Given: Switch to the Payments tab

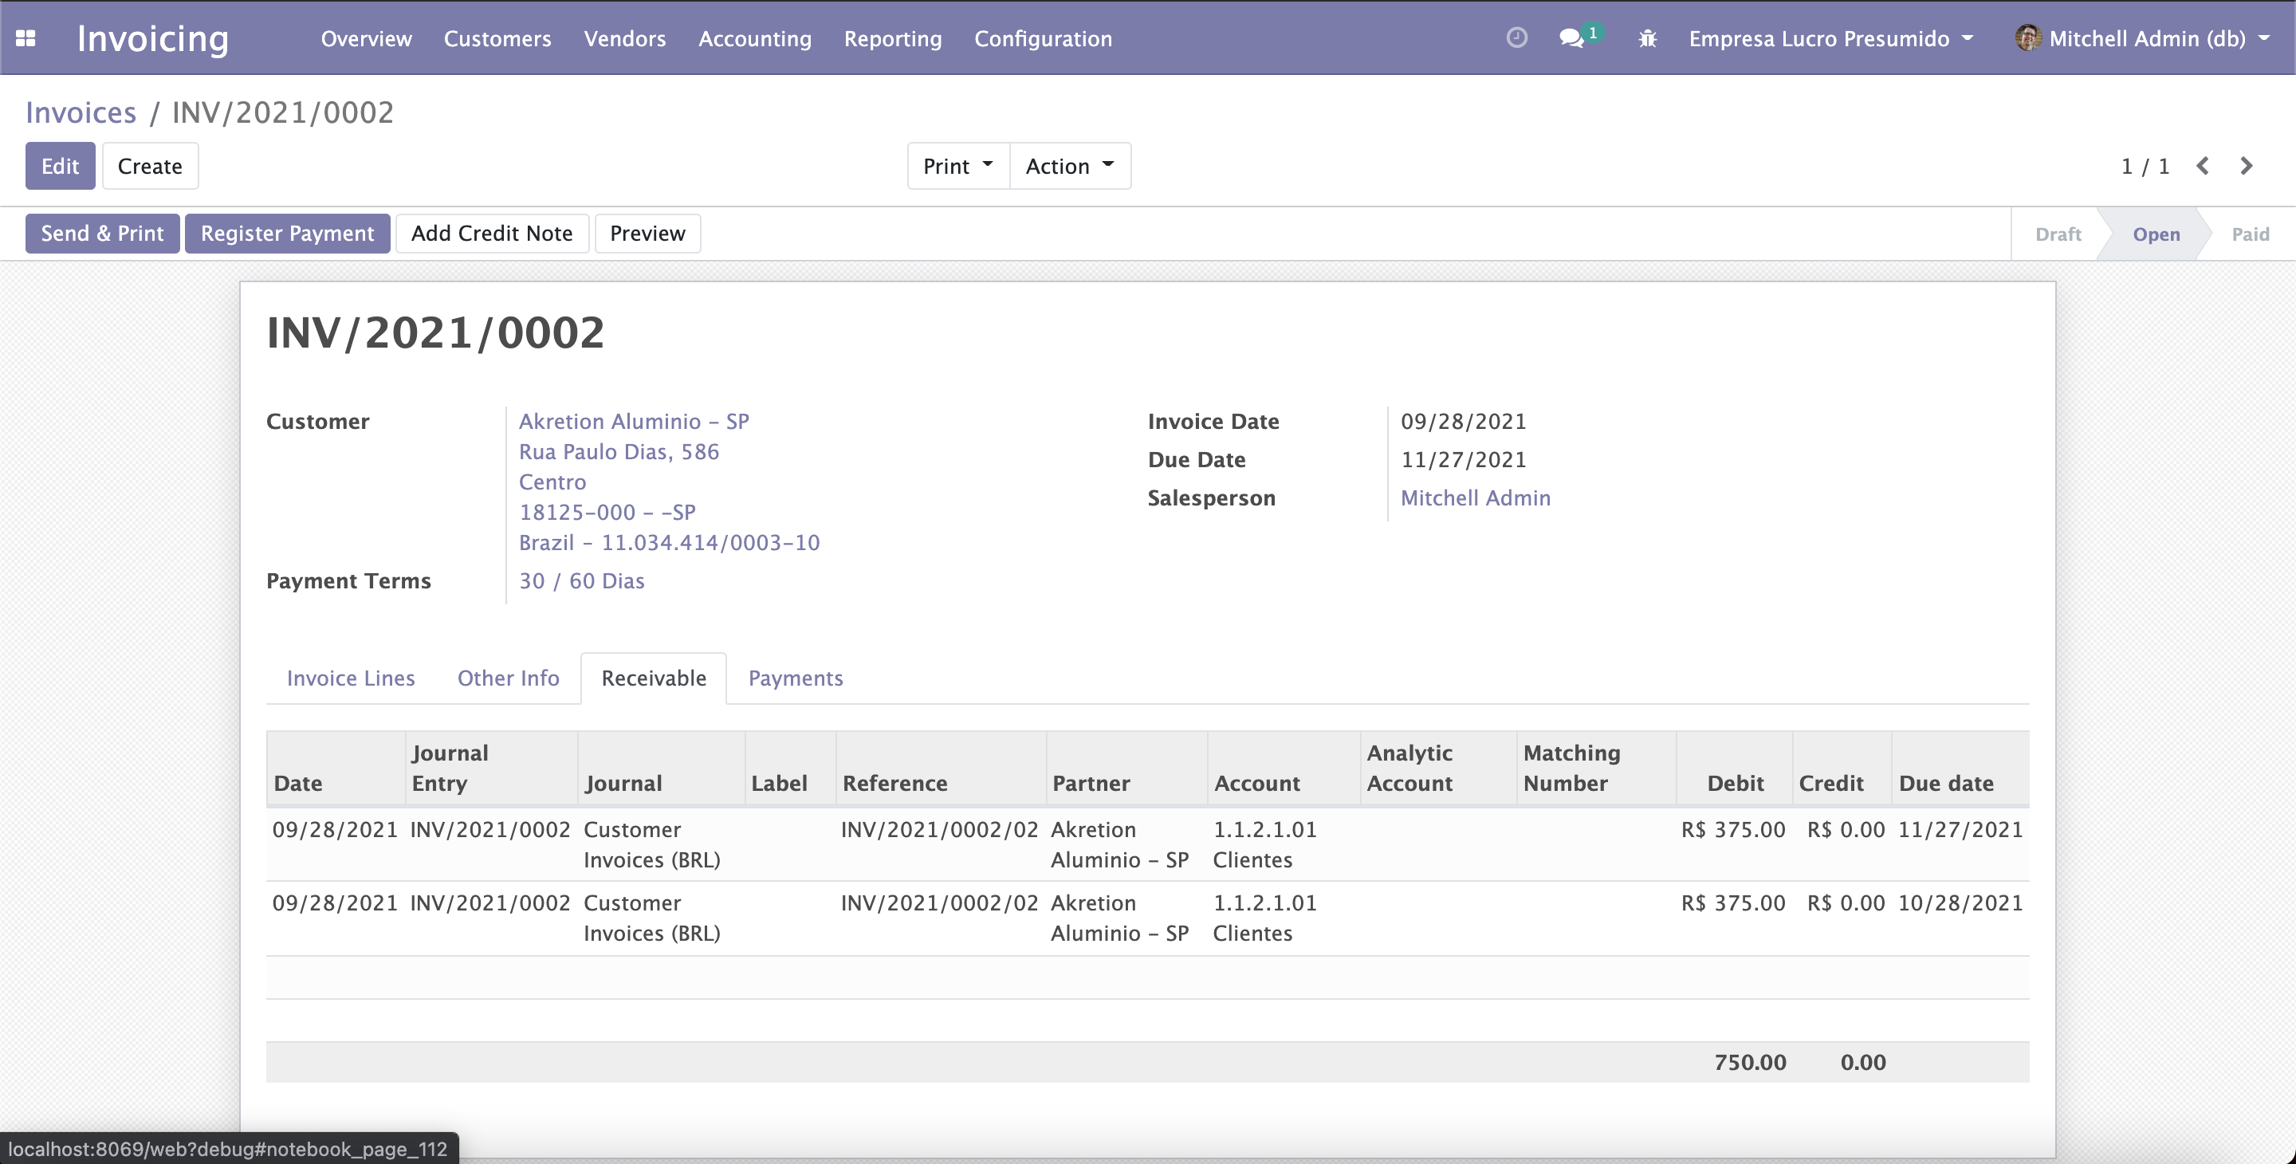Looking at the screenshot, I should tap(796, 677).
